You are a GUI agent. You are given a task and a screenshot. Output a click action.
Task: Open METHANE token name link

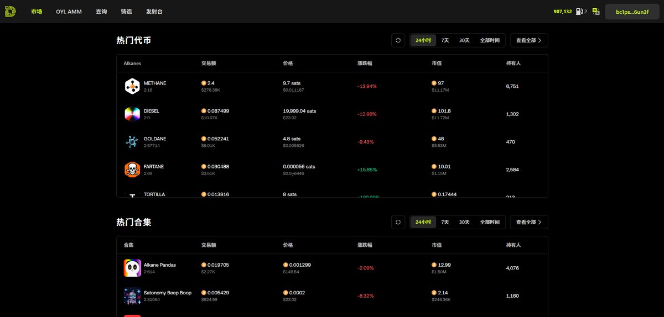click(x=155, y=83)
